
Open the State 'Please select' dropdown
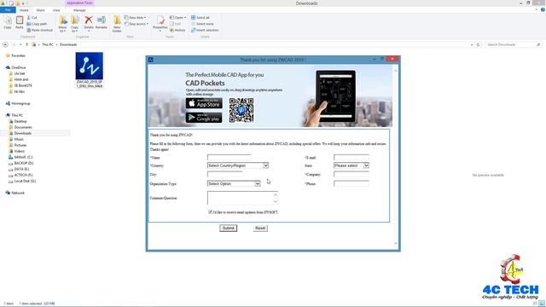[x=351, y=165]
